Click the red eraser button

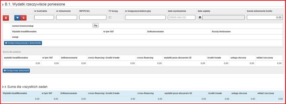click(x=23, y=18)
